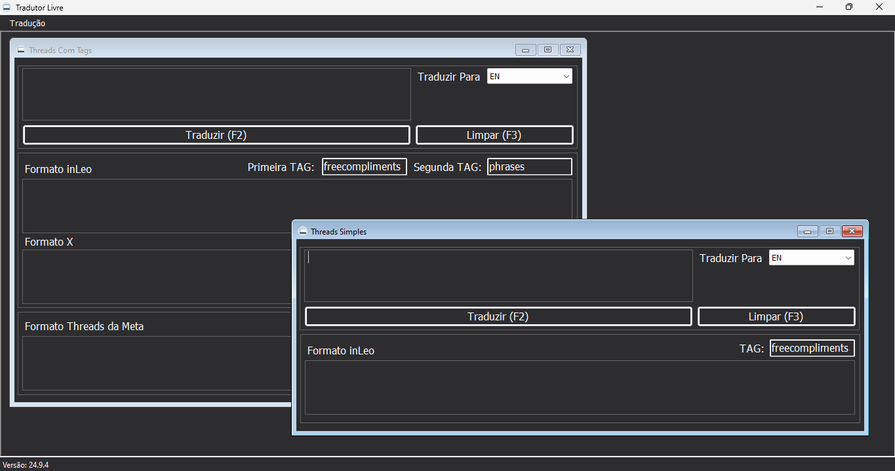This screenshot has height=471, width=895.
Task: Click Traduzir (F2) in Threads Simples window
Action: point(498,316)
